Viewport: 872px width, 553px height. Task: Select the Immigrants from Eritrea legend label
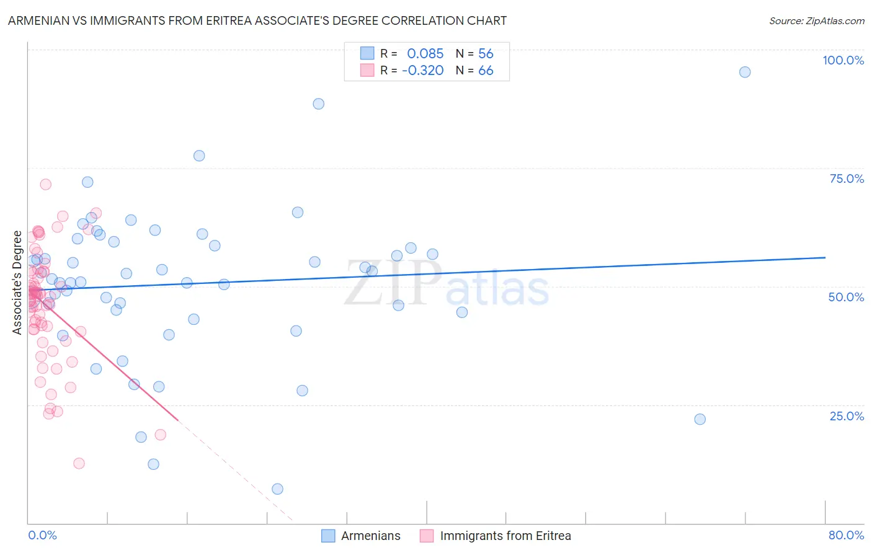pos(505,536)
